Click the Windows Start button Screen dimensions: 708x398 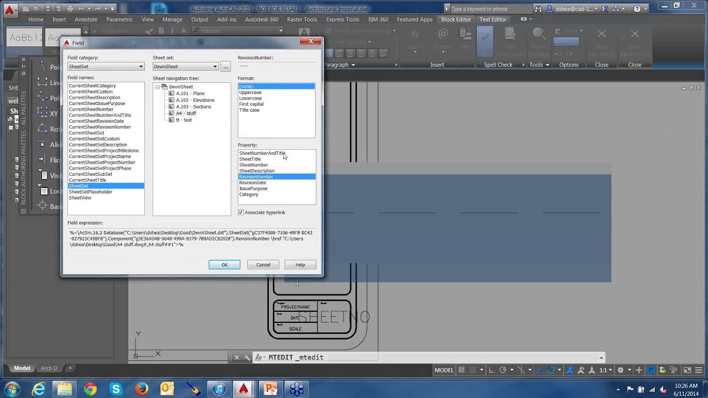pos(12,389)
